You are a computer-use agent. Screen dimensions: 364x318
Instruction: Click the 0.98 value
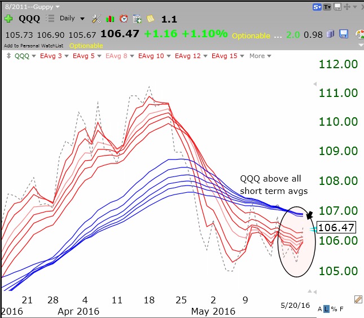[x=313, y=35]
